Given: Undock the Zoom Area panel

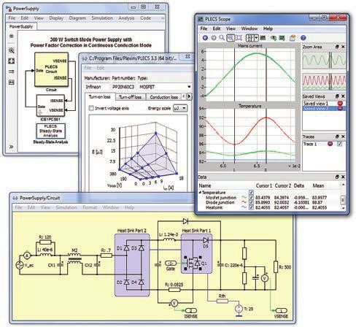Looking at the screenshot, I should click(337, 47).
